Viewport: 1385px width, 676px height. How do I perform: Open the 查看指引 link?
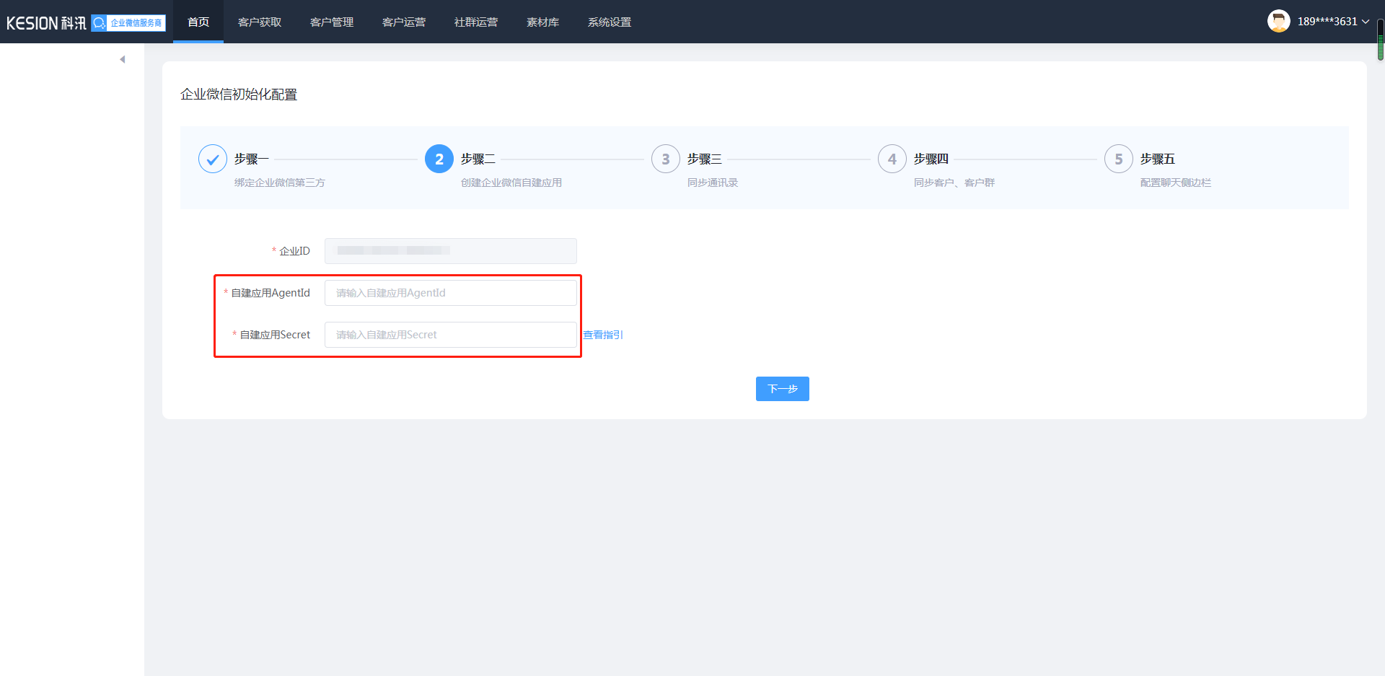click(603, 335)
